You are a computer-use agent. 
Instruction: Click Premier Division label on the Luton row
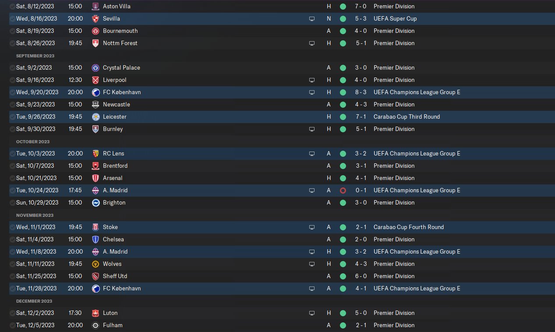click(394, 313)
